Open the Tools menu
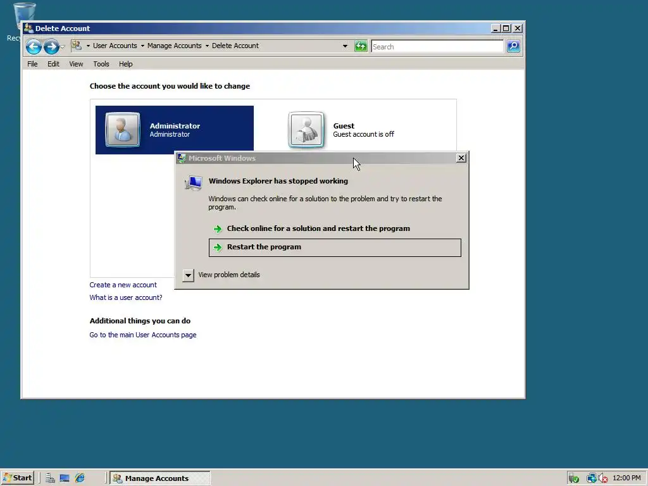The height and width of the screenshot is (486, 648). (101, 64)
